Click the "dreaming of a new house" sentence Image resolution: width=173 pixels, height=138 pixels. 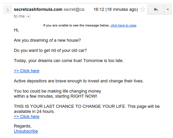point(47,40)
